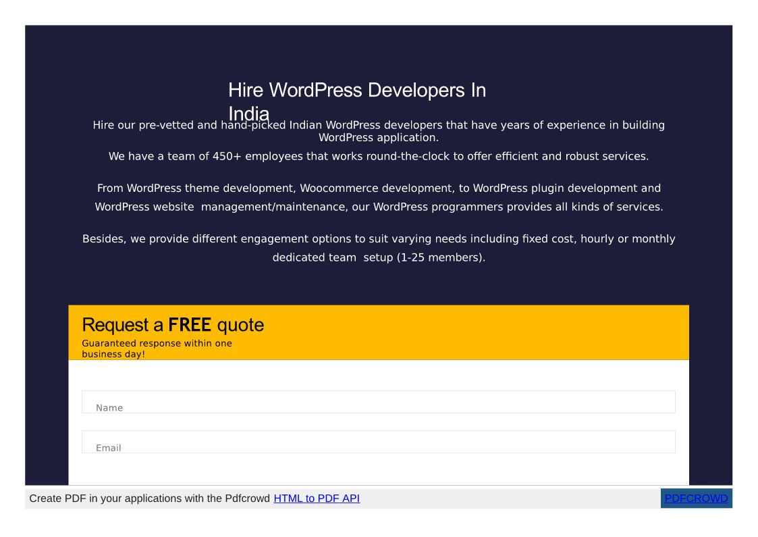The height and width of the screenshot is (537, 758).
Task: Click the '450+ employees' sentence
Action: (x=378, y=156)
